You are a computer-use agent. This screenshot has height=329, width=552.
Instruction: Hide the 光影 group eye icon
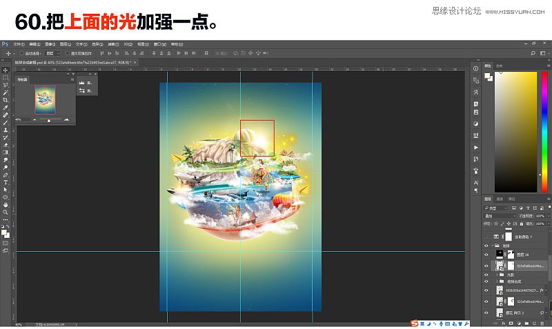pyautogui.click(x=486, y=275)
